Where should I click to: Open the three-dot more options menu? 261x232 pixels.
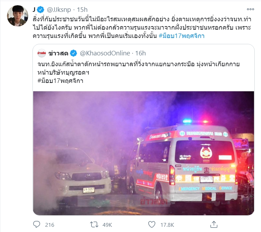click(250, 9)
